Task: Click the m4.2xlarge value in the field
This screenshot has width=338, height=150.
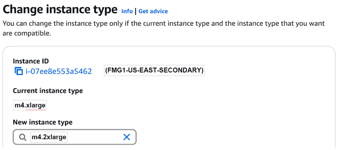Action: [x=49, y=137]
